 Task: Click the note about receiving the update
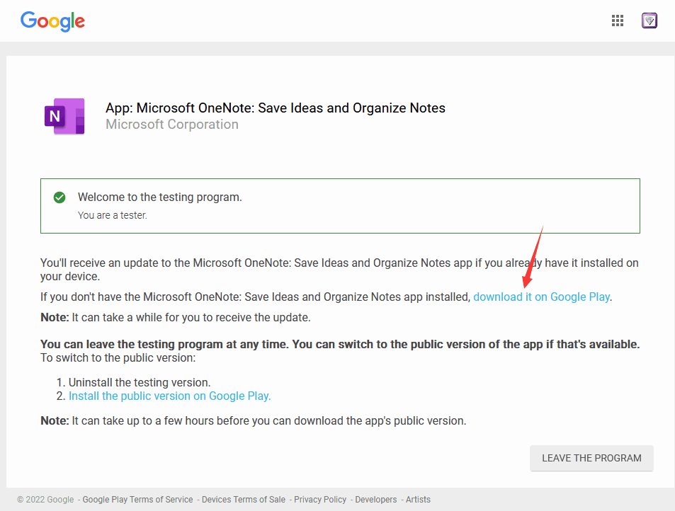(176, 318)
